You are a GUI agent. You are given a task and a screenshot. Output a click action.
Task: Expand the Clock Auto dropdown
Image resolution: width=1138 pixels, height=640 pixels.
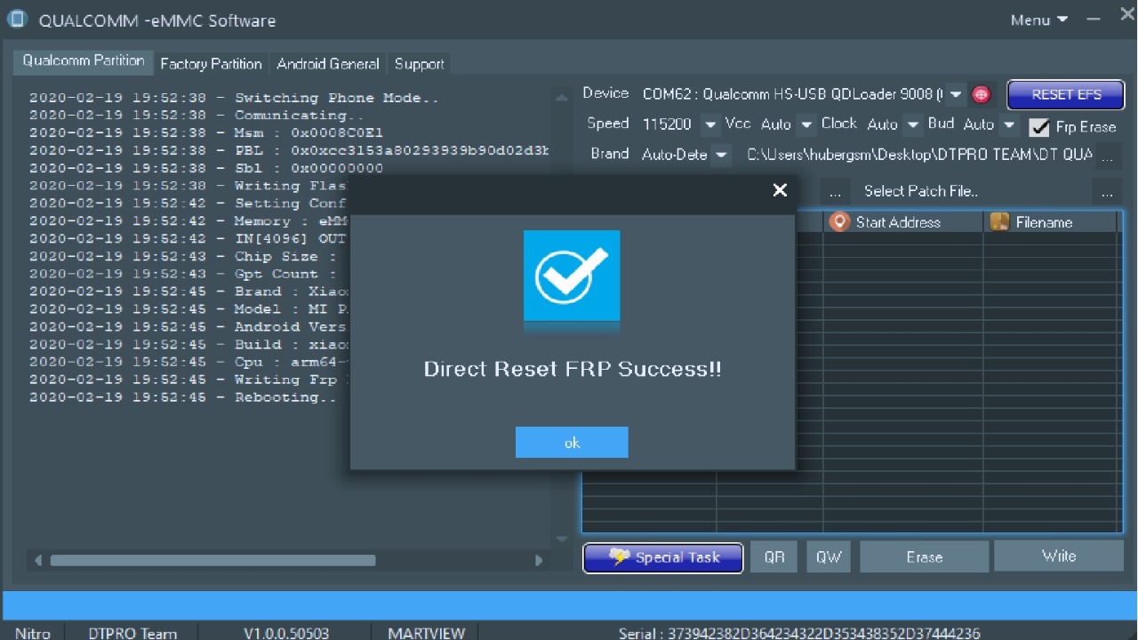tap(912, 124)
